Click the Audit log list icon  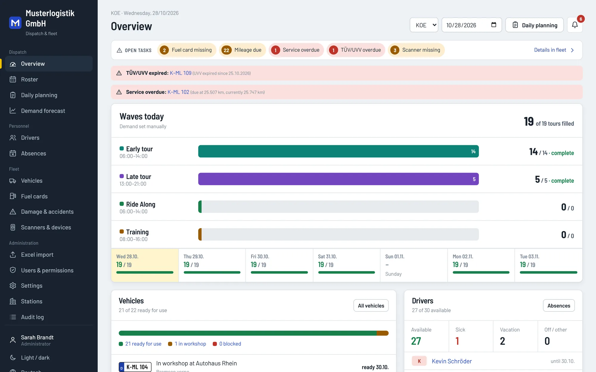(13, 317)
